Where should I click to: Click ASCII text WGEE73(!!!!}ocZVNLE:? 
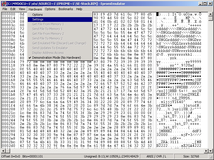tap(179, 95)
